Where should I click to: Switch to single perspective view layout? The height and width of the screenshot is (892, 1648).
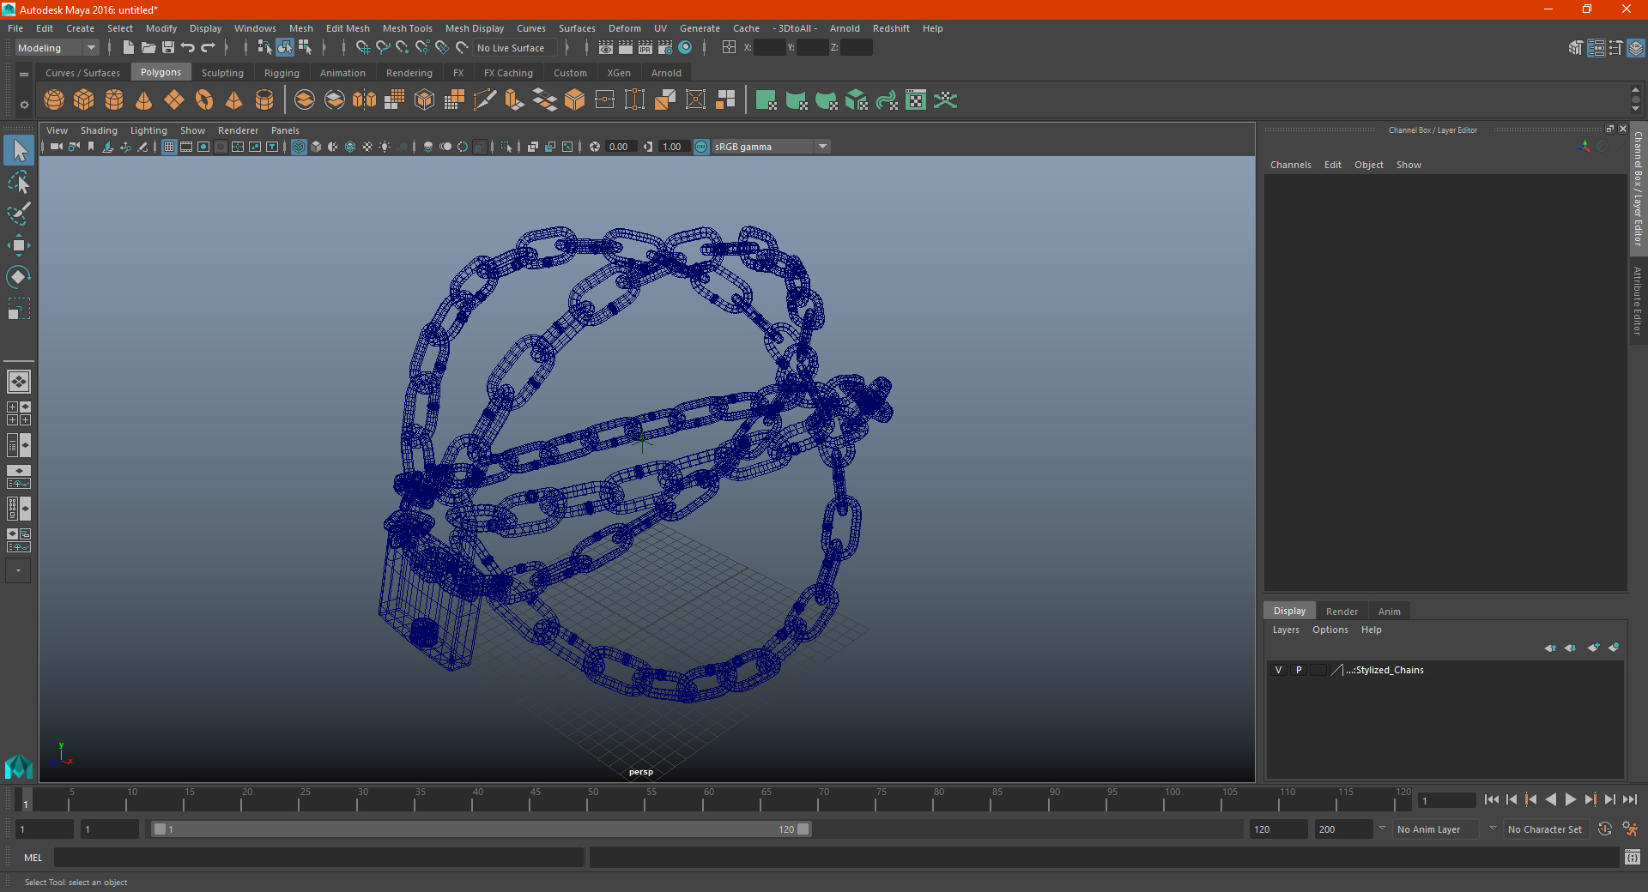(19, 382)
